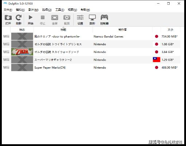Open the Emulation (模拟) menu
This screenshot has width=186, height=146.
[20, 10]
